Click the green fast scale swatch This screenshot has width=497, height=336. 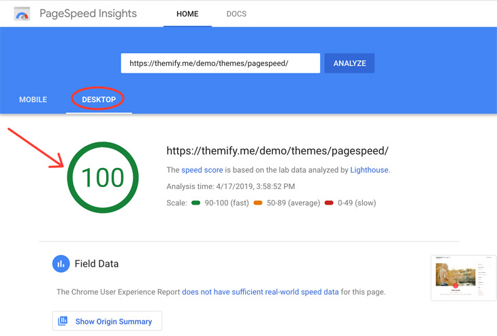point(196,203)
